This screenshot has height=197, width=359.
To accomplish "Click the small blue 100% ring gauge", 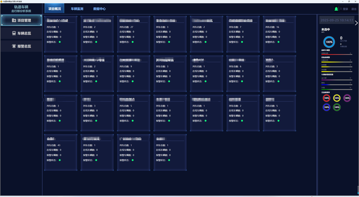I will click(327, 107).
